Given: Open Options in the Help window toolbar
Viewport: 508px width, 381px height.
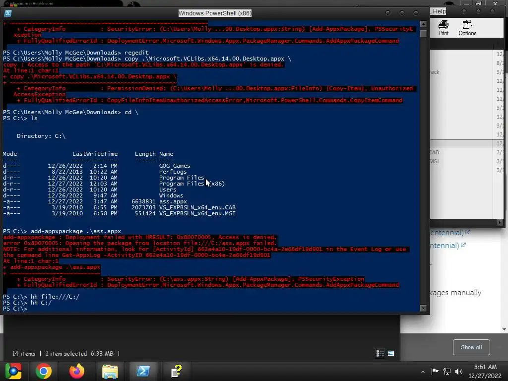Looking at the screenshot, I should click(467, 28).
